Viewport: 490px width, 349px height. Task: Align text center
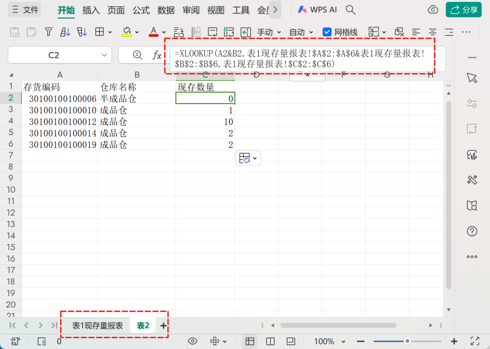coord(433,32)
